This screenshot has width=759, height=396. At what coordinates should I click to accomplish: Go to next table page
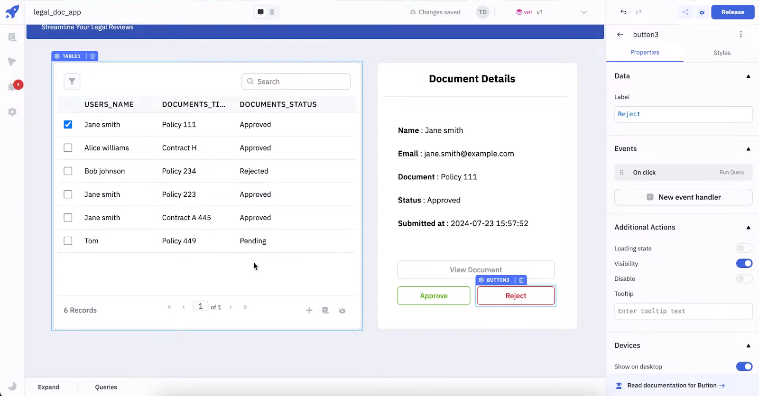point(231,307)
